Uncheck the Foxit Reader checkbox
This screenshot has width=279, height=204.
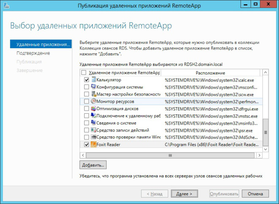click(87, 144)
